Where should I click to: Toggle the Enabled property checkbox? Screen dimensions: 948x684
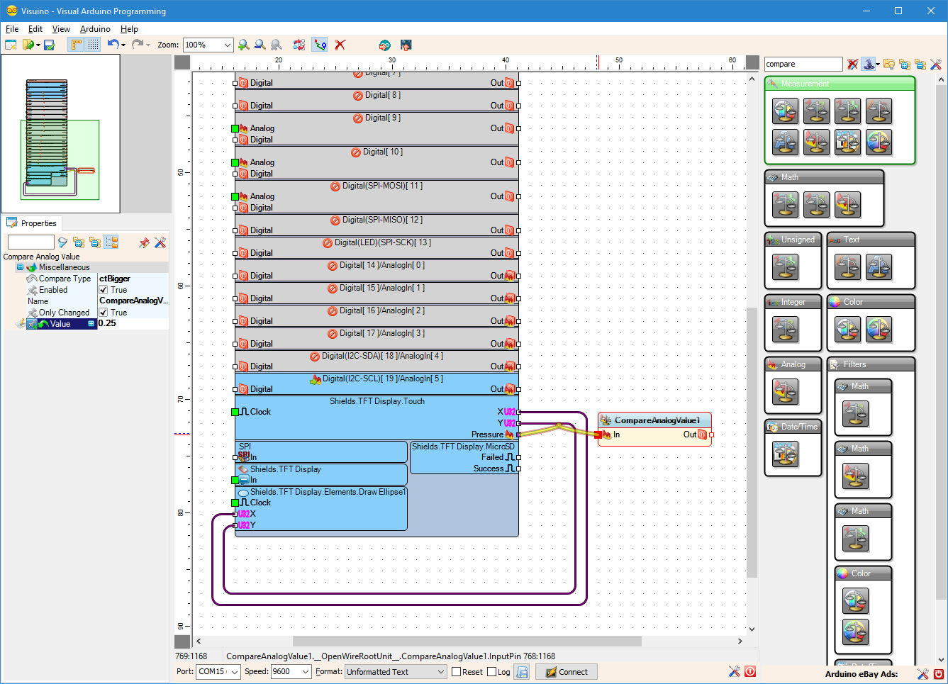pos(104,290)
